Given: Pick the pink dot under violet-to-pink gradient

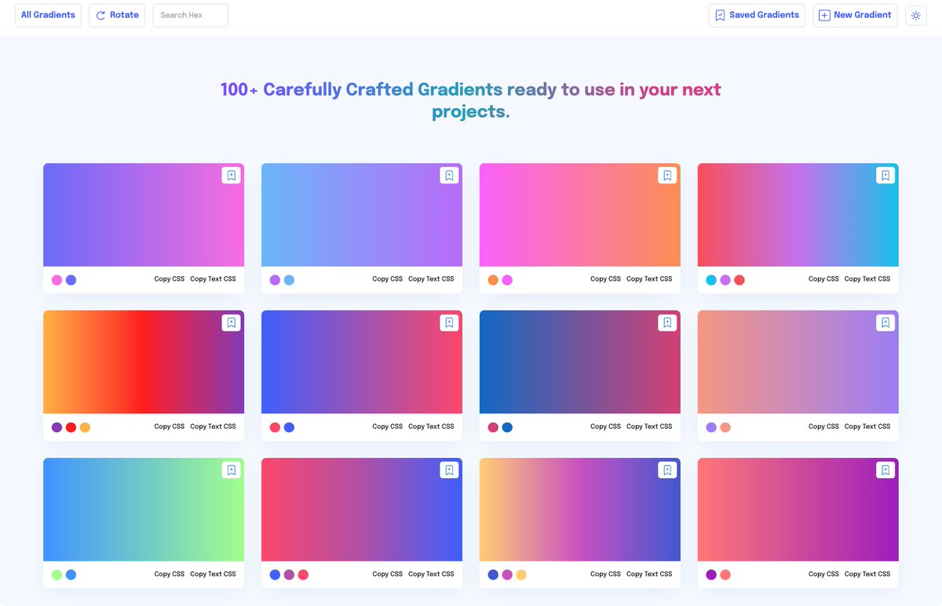Looking at the screenshot, I should tap(57, 280).
